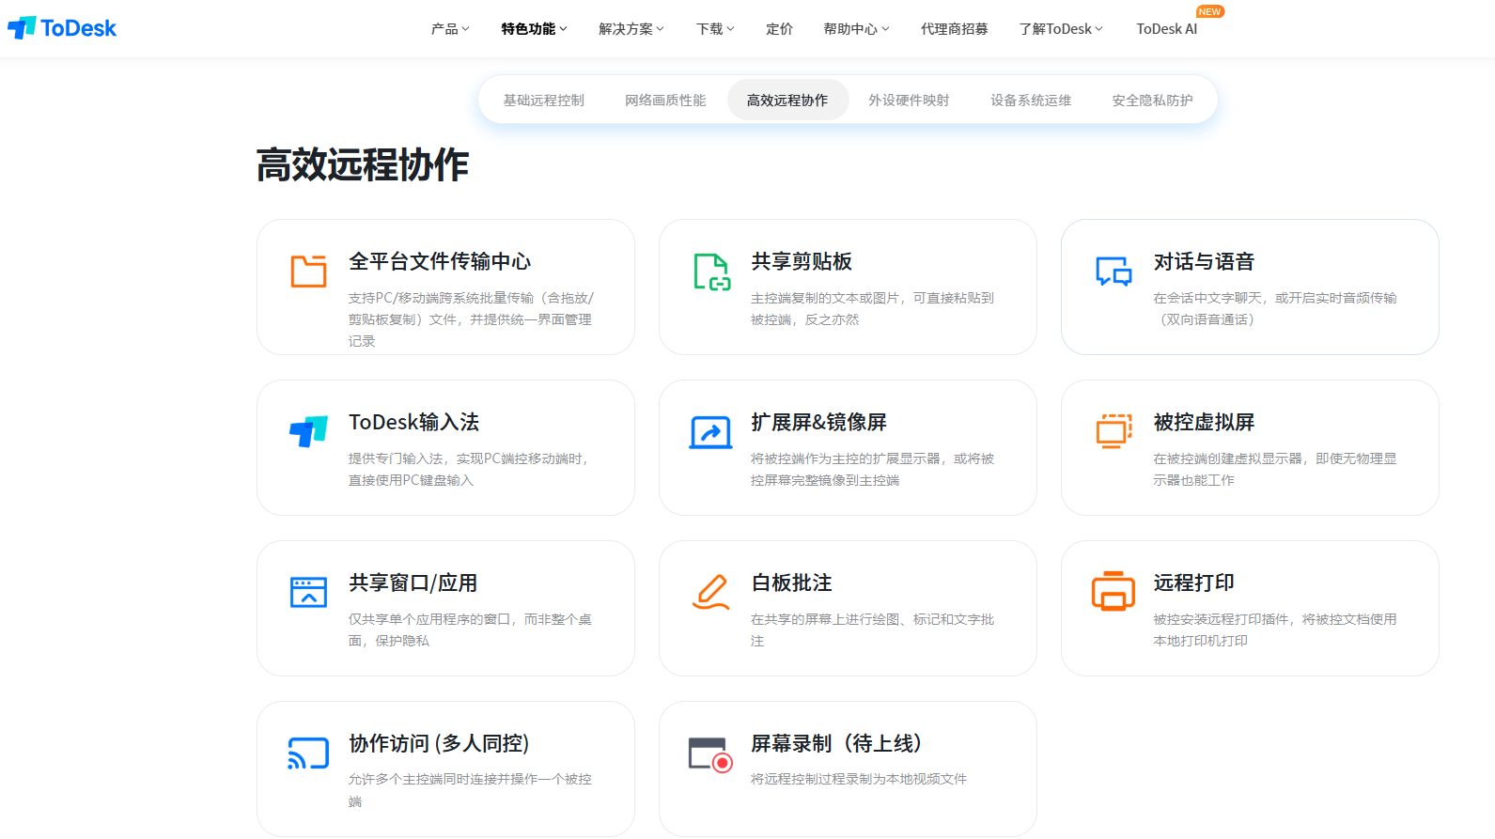
Task: Click description text starting 允许多个主控端同时连接
Action: (x=470, y=790)
